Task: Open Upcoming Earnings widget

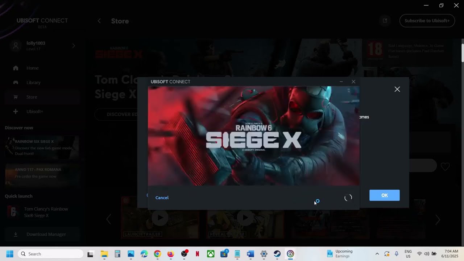Action: point(340,254)
